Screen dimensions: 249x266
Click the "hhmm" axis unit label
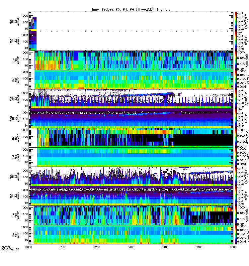coord(6,247)
